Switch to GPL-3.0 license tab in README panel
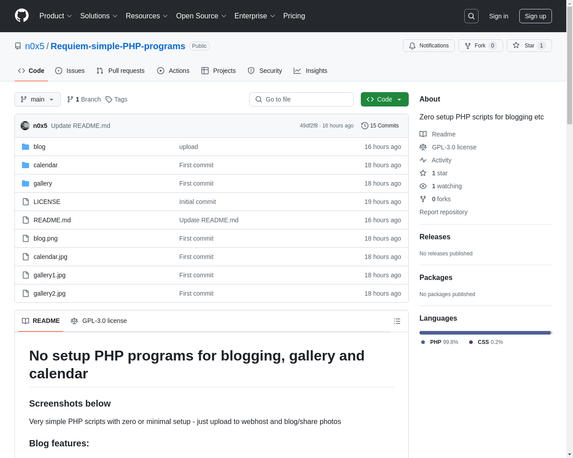Image resolution: width=573 pixels, height=458 pixels. pos(99,321)
